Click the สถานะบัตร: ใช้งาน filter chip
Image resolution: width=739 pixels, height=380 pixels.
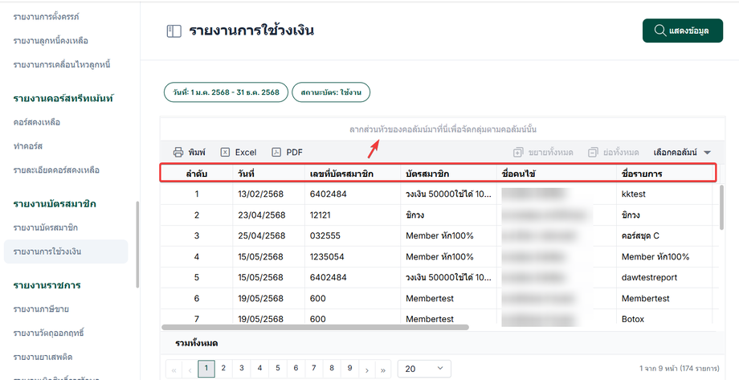point(331,92)
